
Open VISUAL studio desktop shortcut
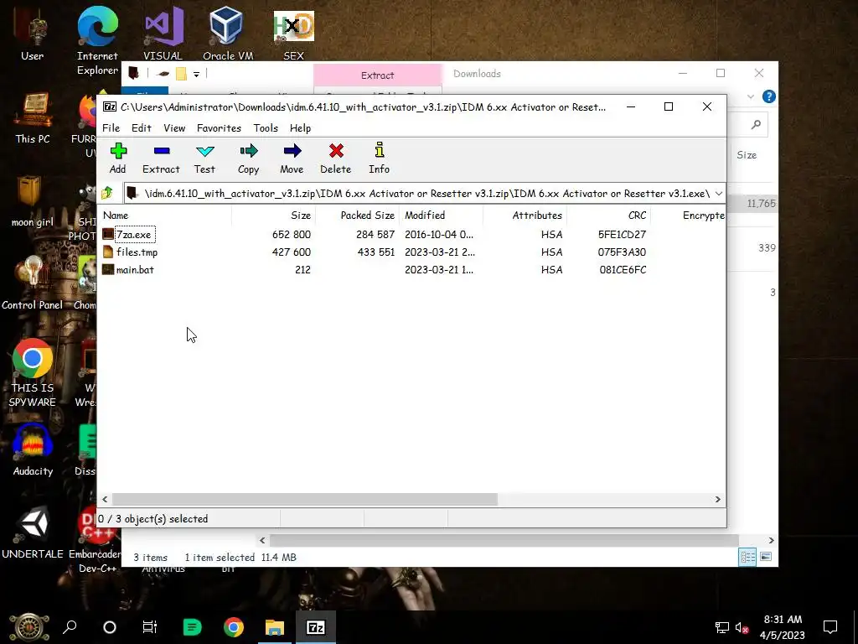[163, 34]
